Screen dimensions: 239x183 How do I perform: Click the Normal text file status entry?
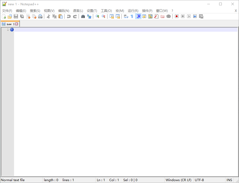13,180
